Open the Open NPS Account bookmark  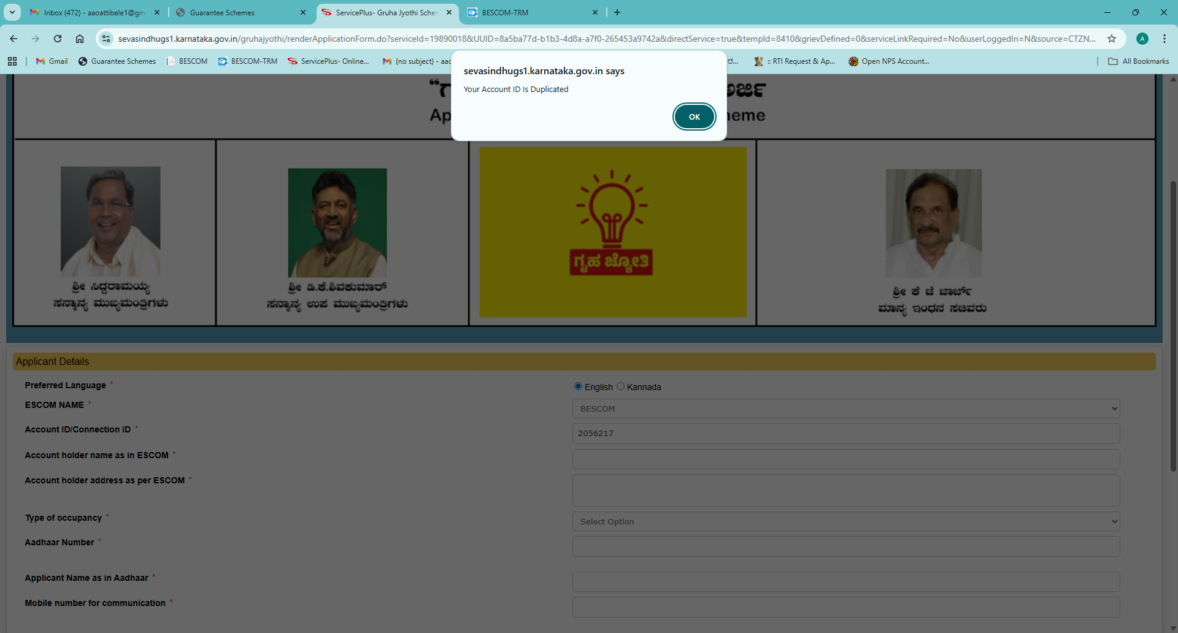pyautogui.click(x=889, y=61)
